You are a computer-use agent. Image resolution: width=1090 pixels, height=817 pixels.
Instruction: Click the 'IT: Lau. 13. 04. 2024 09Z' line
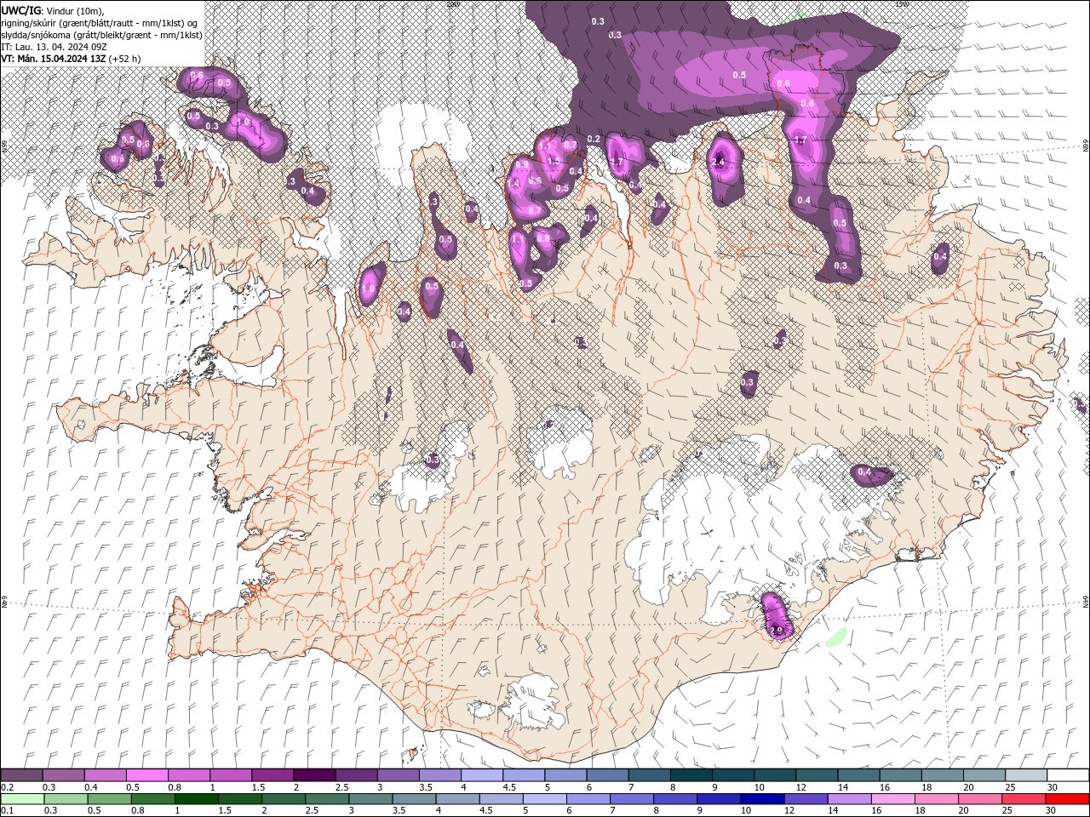coord(54,47)
